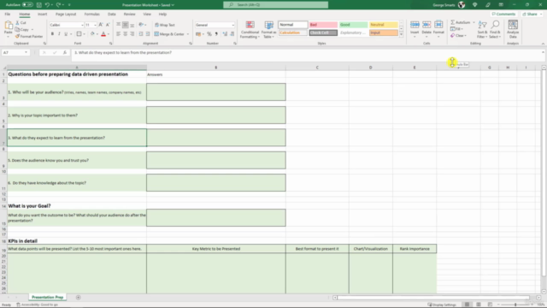
Task: Click the Share button
Action: [x=532, y=15]
